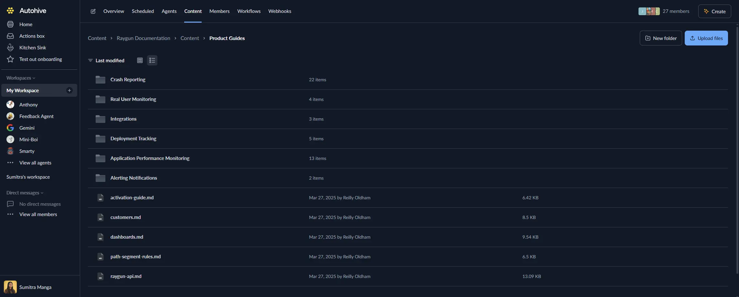Click the customers.md file icon
739x297 pixels.
click(x=100, y=217)
